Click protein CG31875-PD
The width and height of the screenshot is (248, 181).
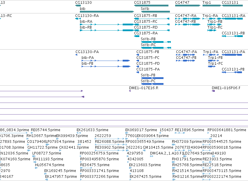[x=138, y=66]
